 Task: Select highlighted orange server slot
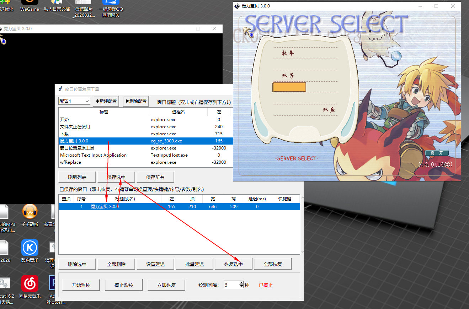pos(289,87)
